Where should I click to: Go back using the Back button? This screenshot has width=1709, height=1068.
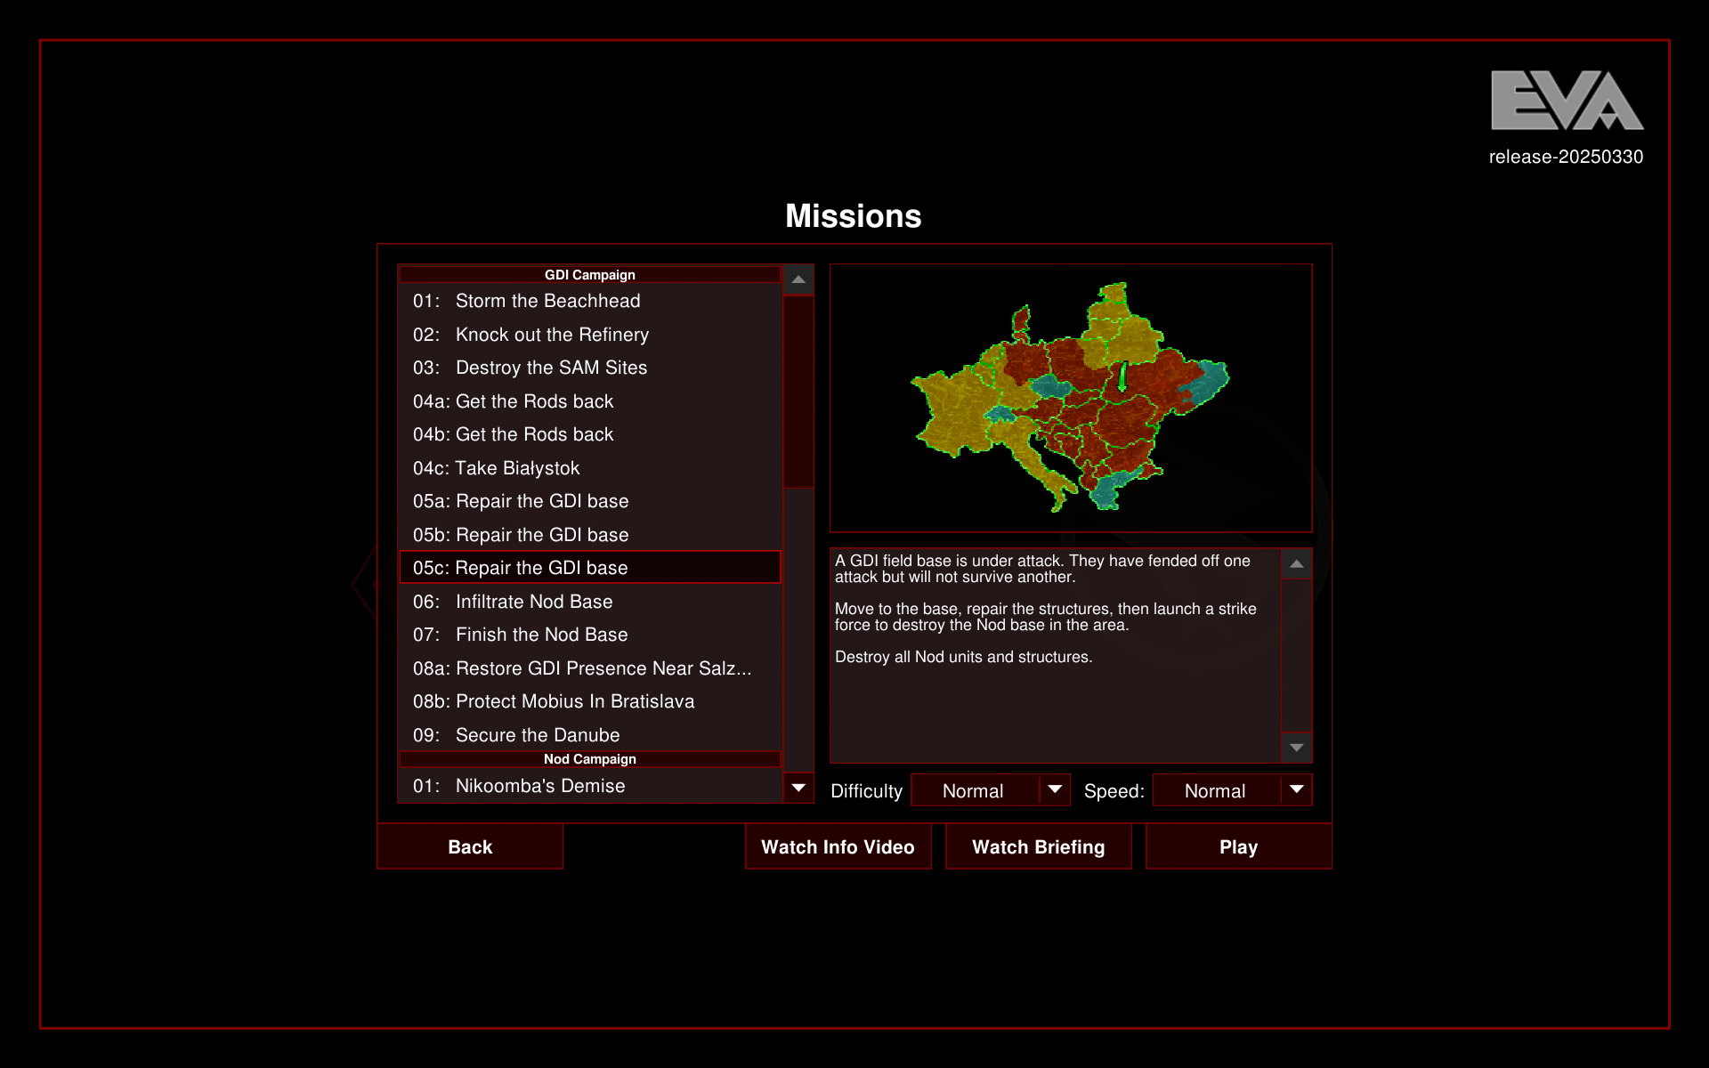tap(470, 846)
